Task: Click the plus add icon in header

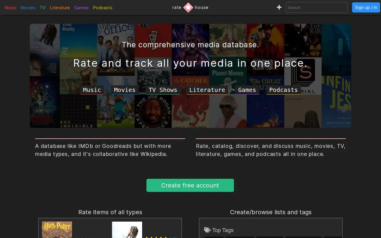Action: coord(279,7)
